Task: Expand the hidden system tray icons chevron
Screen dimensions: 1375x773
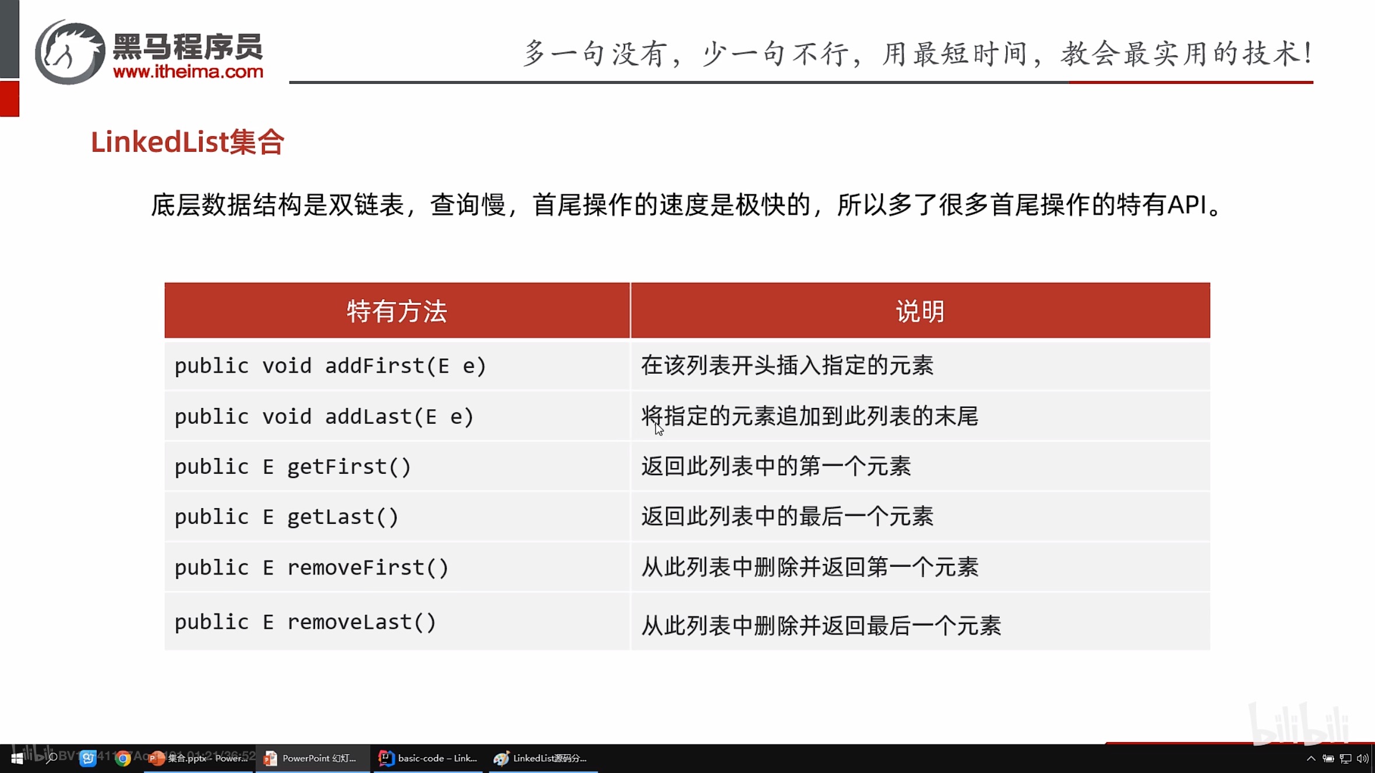Action: pyautogui.click(x=1311, y=758)
